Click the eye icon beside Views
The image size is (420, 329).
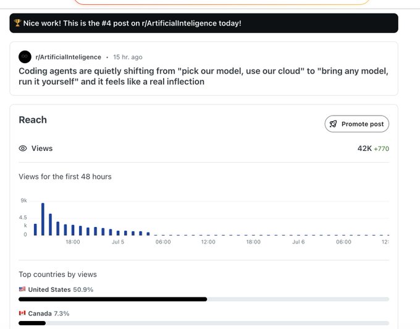pyautogui.click(x=23, y=148)
